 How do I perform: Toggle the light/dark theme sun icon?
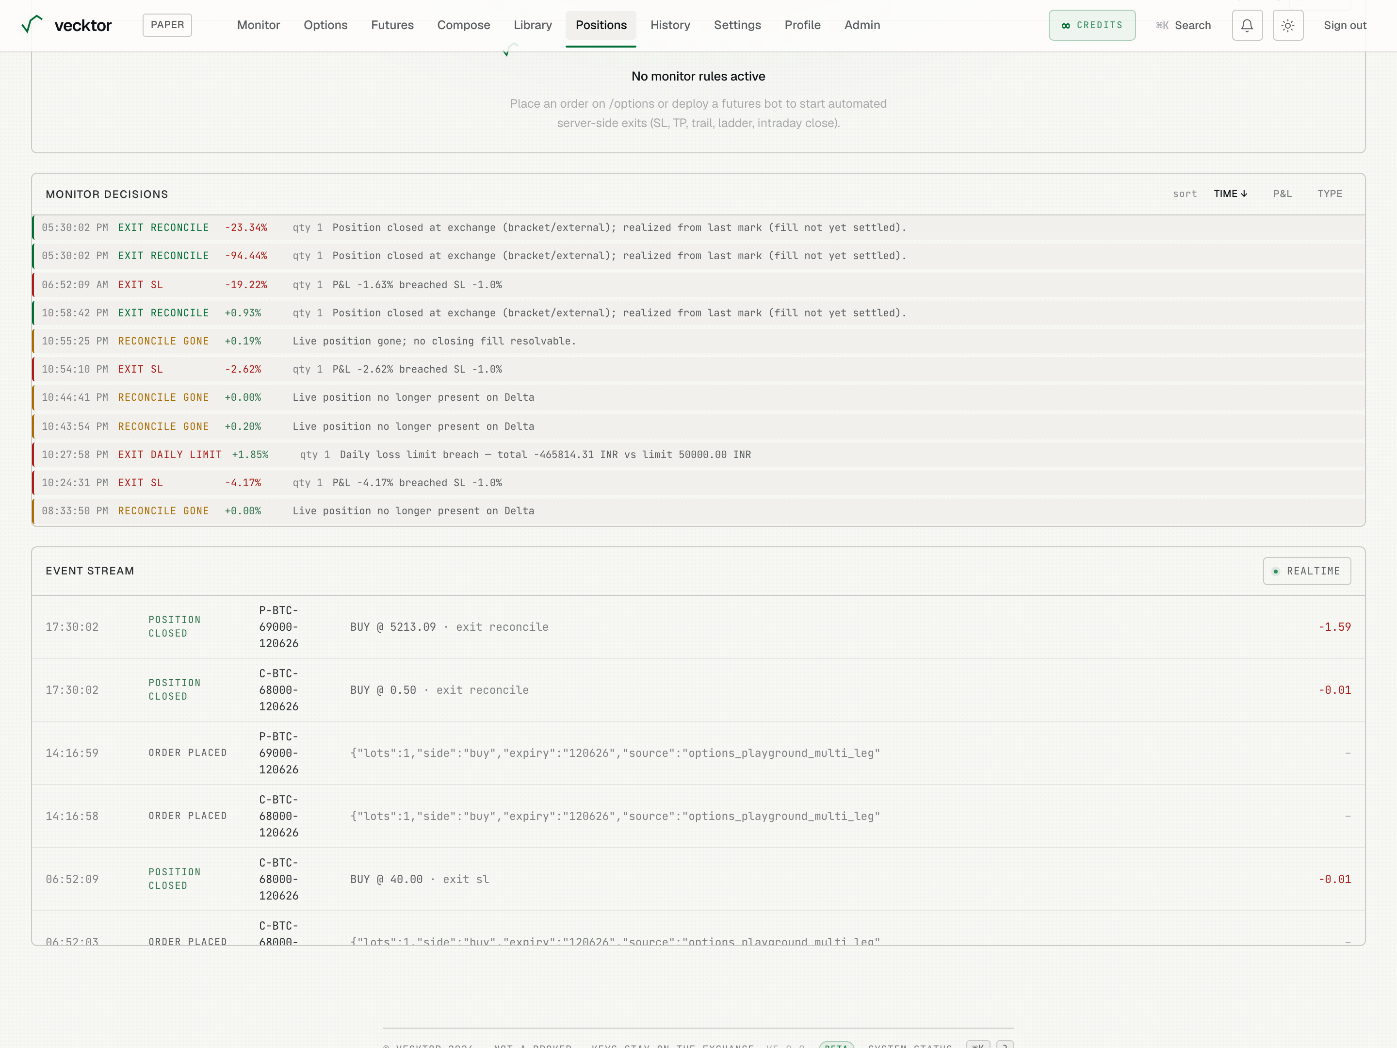tap(1288, 25)
